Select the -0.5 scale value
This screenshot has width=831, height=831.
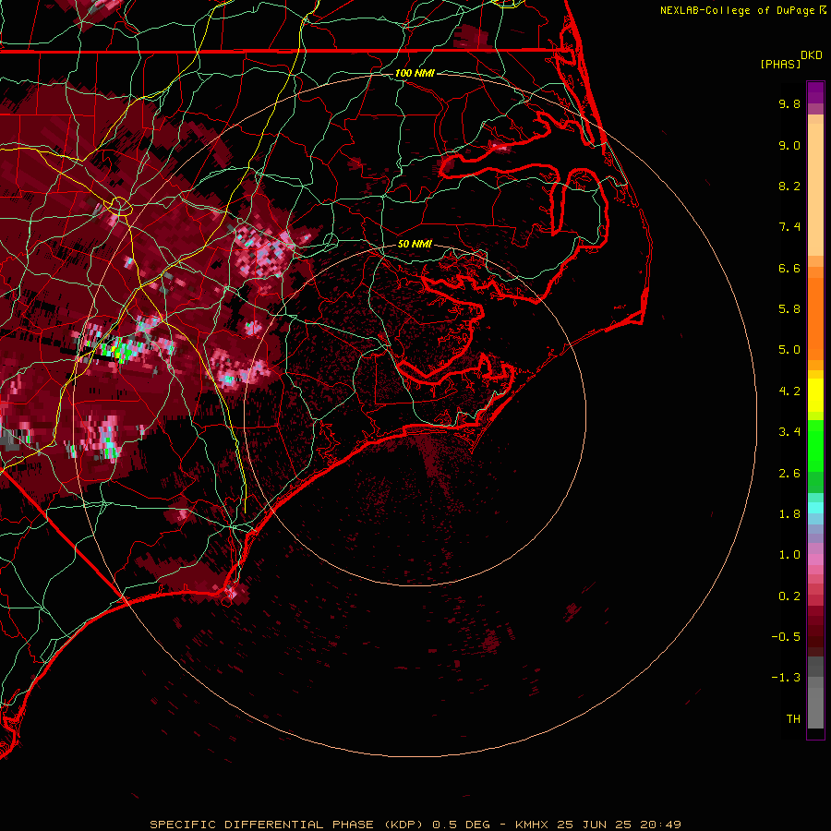[x=786, y=637]
